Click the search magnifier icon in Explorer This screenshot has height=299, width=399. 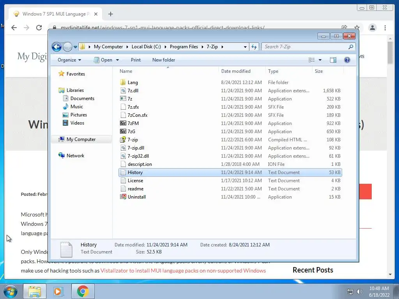(x=351, y=47)
